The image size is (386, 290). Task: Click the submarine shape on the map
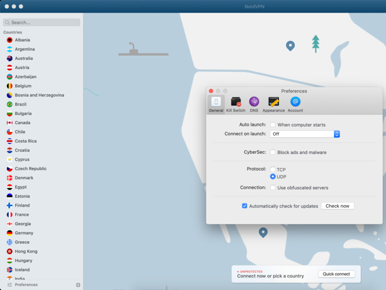click(143, 49)
